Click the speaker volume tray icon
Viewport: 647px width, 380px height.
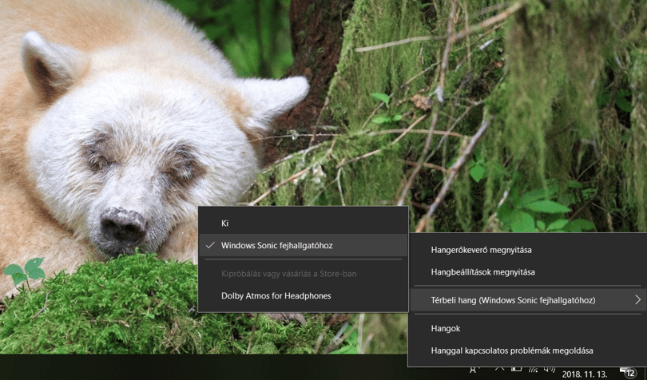point(550,370)
